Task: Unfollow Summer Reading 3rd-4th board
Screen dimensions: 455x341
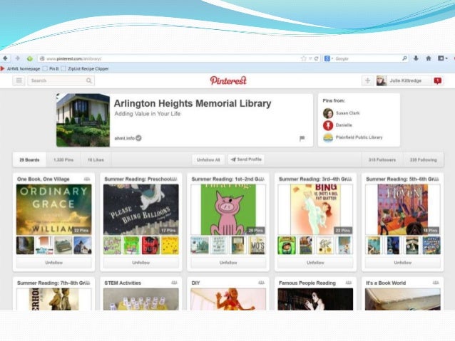Action: click(x=315, y=263)
